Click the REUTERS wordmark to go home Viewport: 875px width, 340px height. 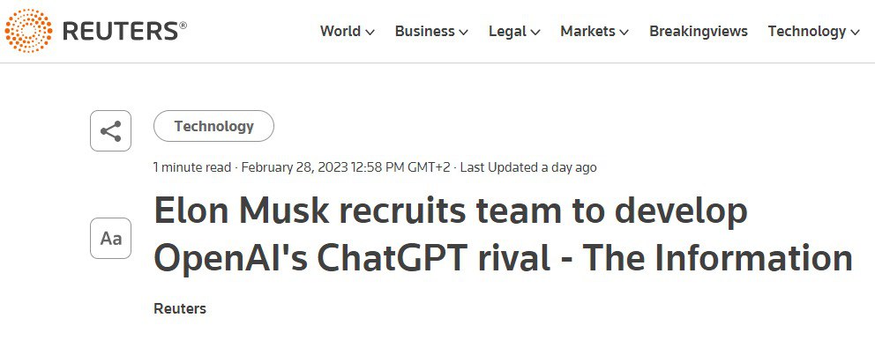[x=125, y=31]
